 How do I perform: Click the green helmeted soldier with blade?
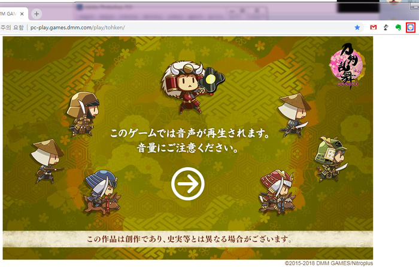[x=331, y=159]
